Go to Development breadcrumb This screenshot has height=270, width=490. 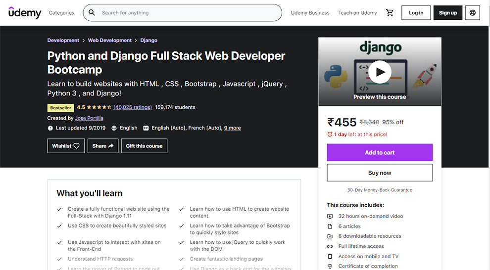pyautogui.click(x=63, y=40)
